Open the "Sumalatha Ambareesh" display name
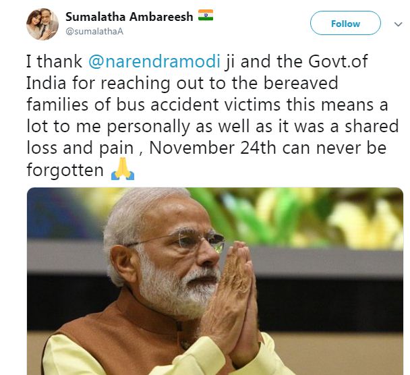The image size is (410, 375). [x=129, y=17]
